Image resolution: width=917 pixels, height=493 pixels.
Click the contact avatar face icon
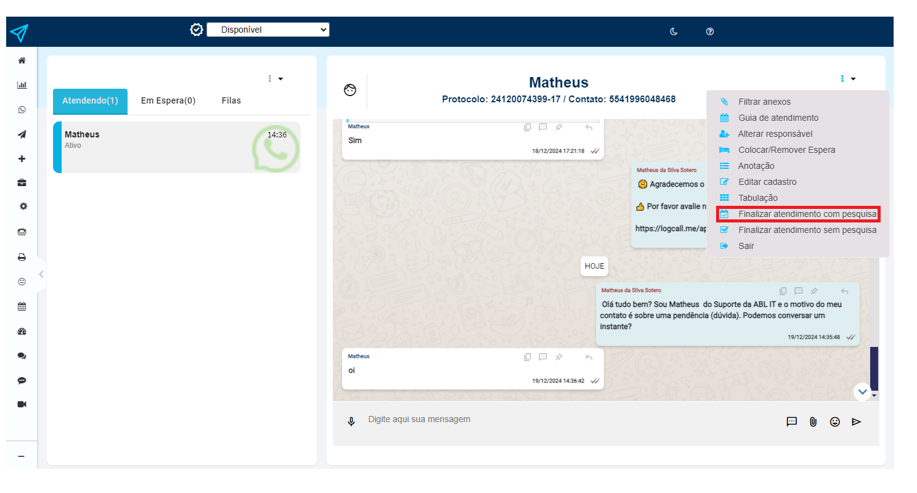(x=350, y=90)
